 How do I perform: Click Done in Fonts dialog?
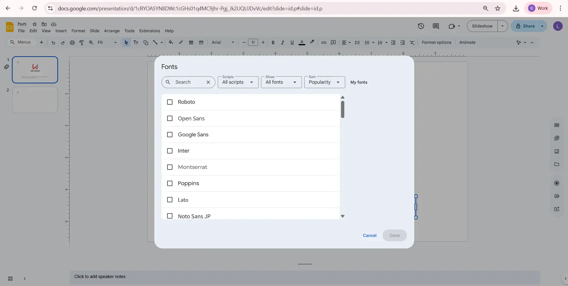(x=395, y=235)
